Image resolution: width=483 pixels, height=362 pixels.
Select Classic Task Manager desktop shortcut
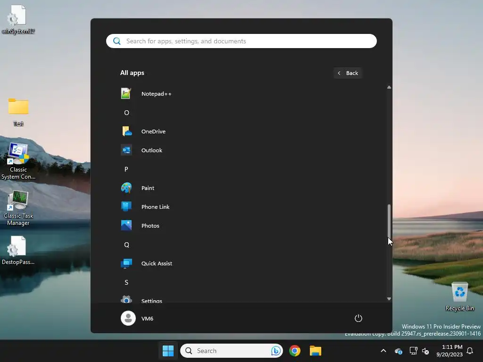click(18, 208)
